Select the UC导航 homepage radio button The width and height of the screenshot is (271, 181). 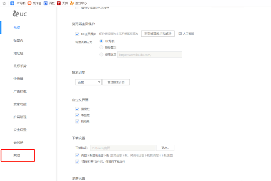pyautogui.click(x=101, y=41)
